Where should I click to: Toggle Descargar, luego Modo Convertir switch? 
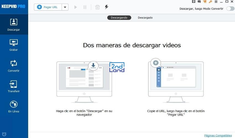(230, 9)
